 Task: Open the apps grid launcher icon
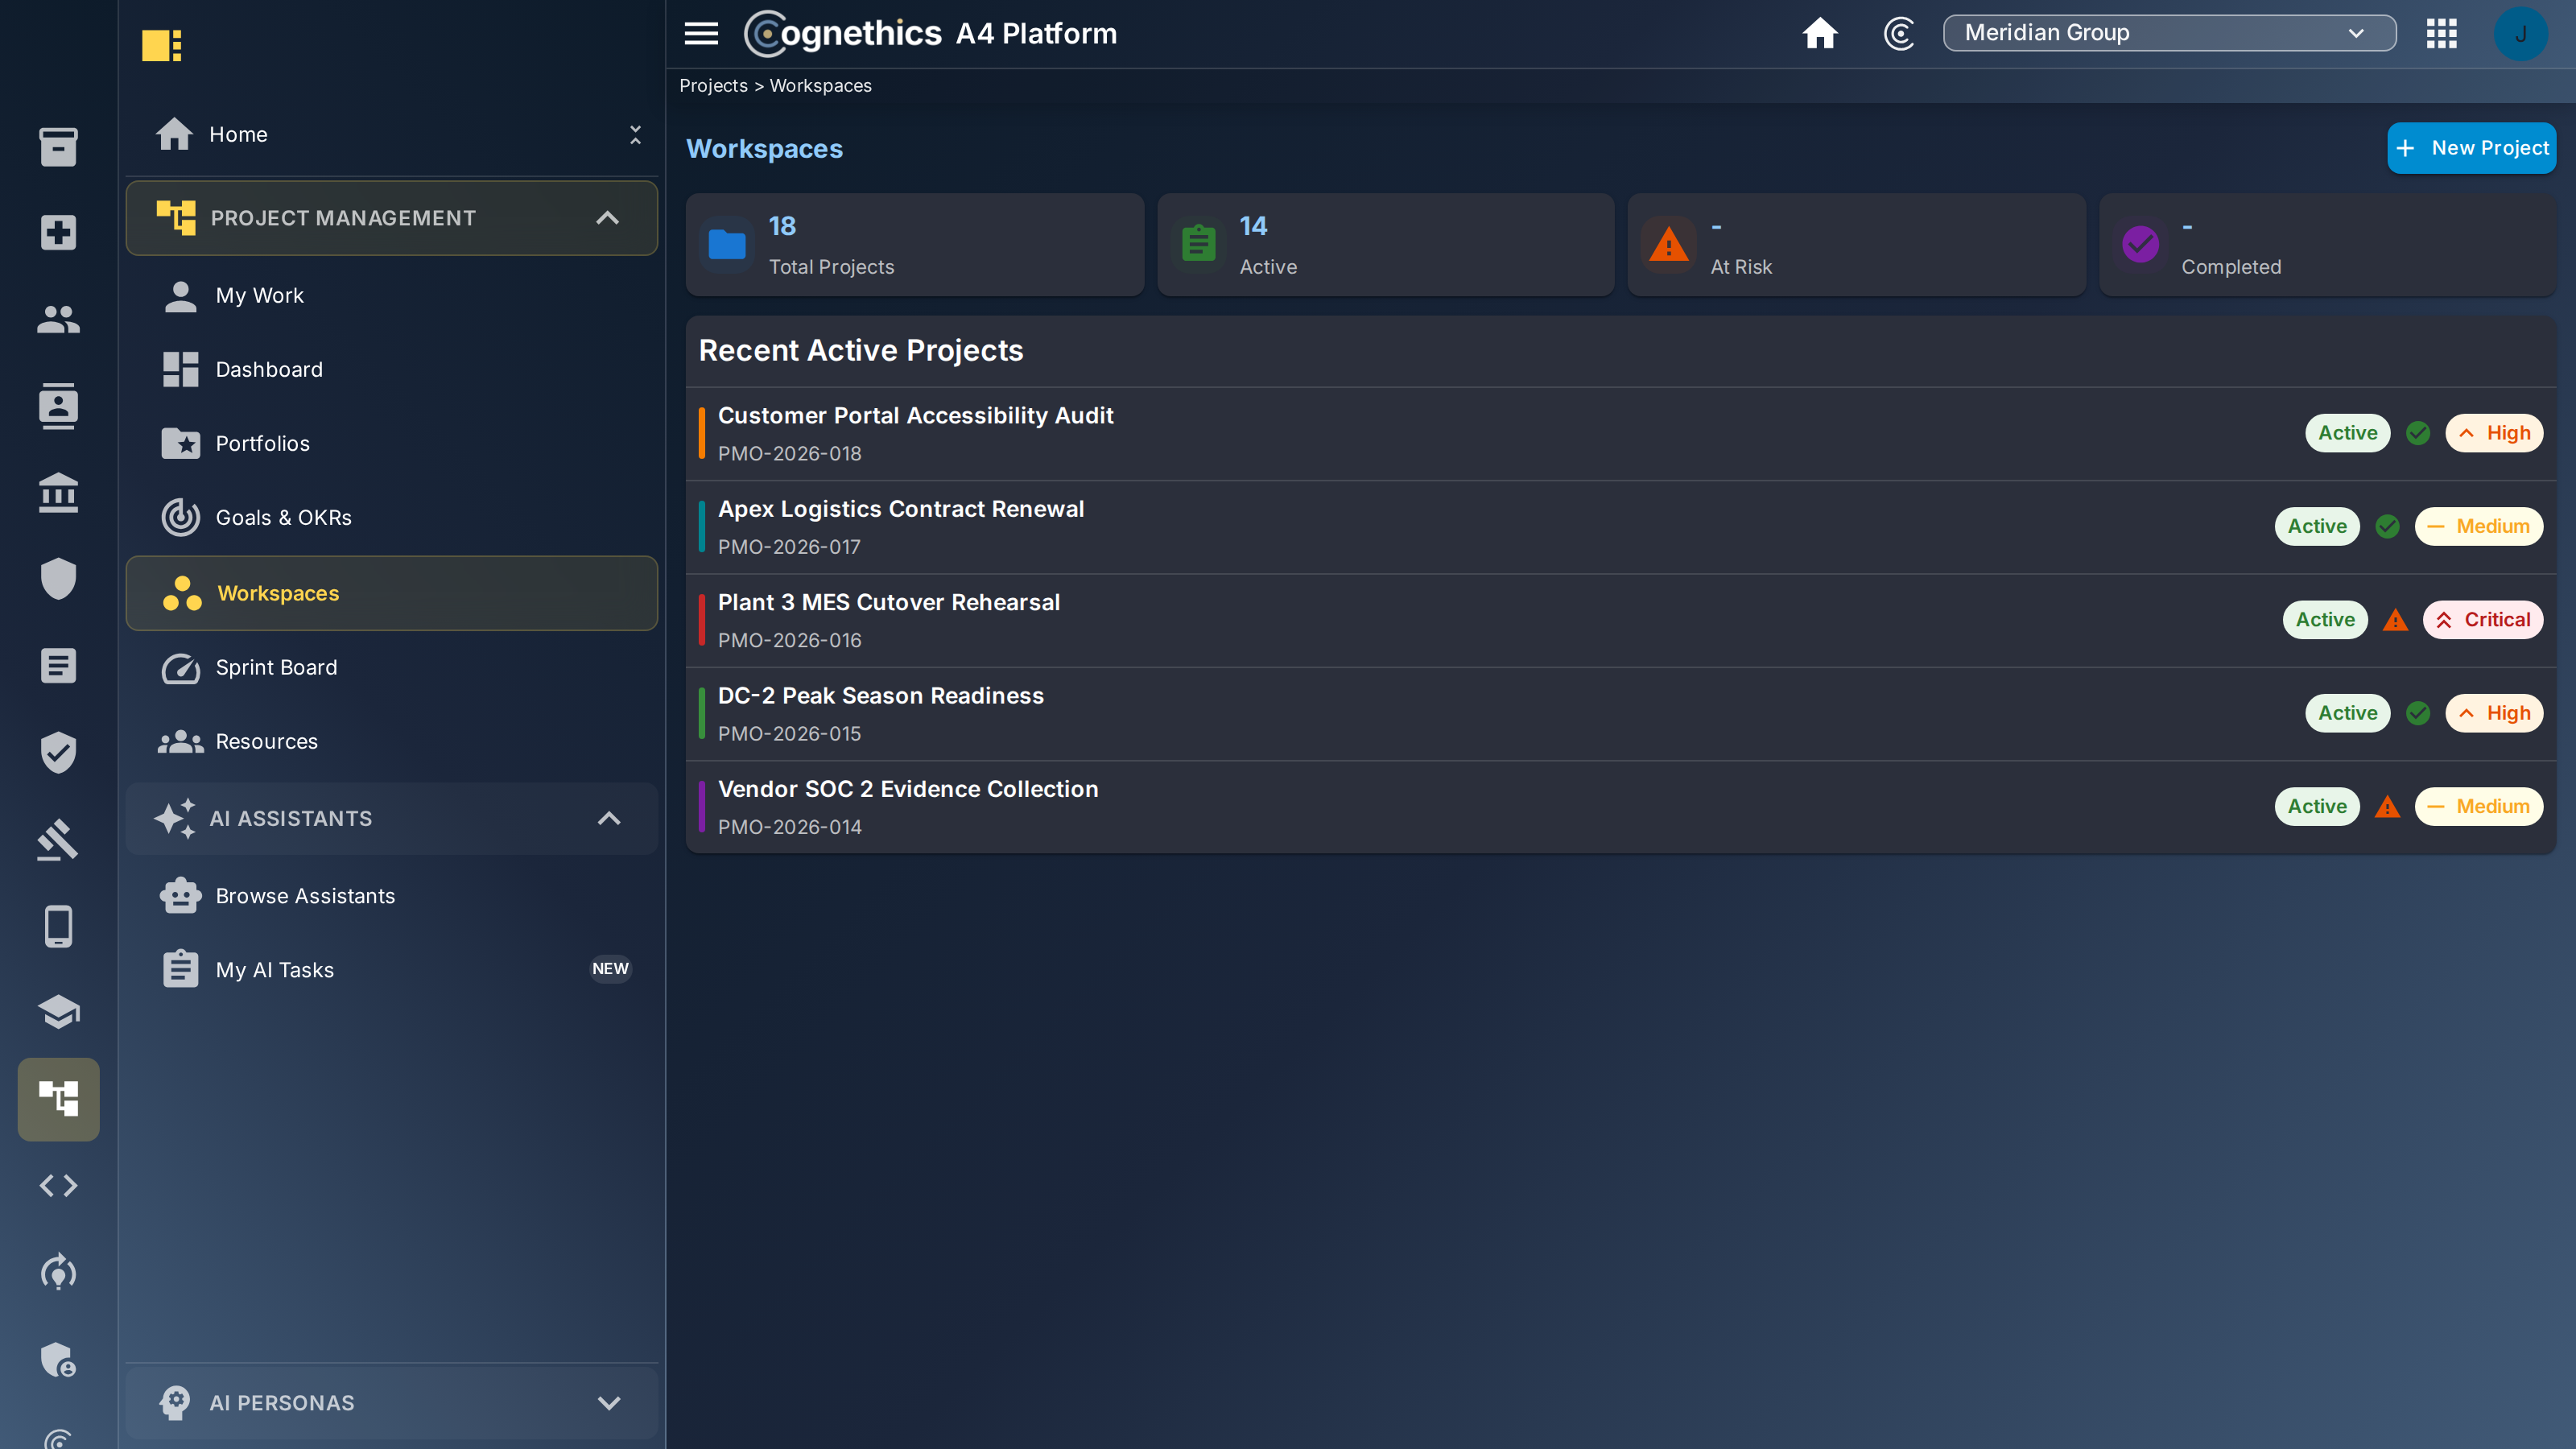pyautogui.click(x=2441, y=33)
